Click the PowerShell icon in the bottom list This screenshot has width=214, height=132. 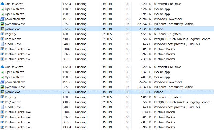point(2,82)
